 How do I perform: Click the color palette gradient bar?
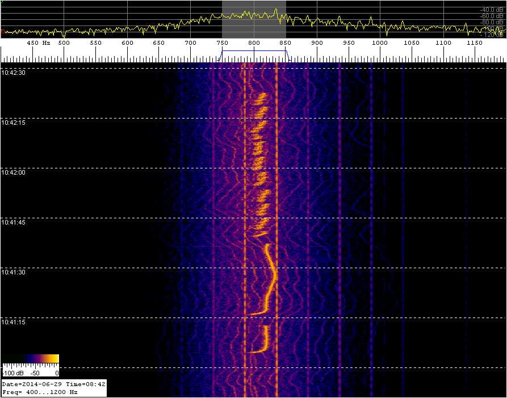point(31,359)
